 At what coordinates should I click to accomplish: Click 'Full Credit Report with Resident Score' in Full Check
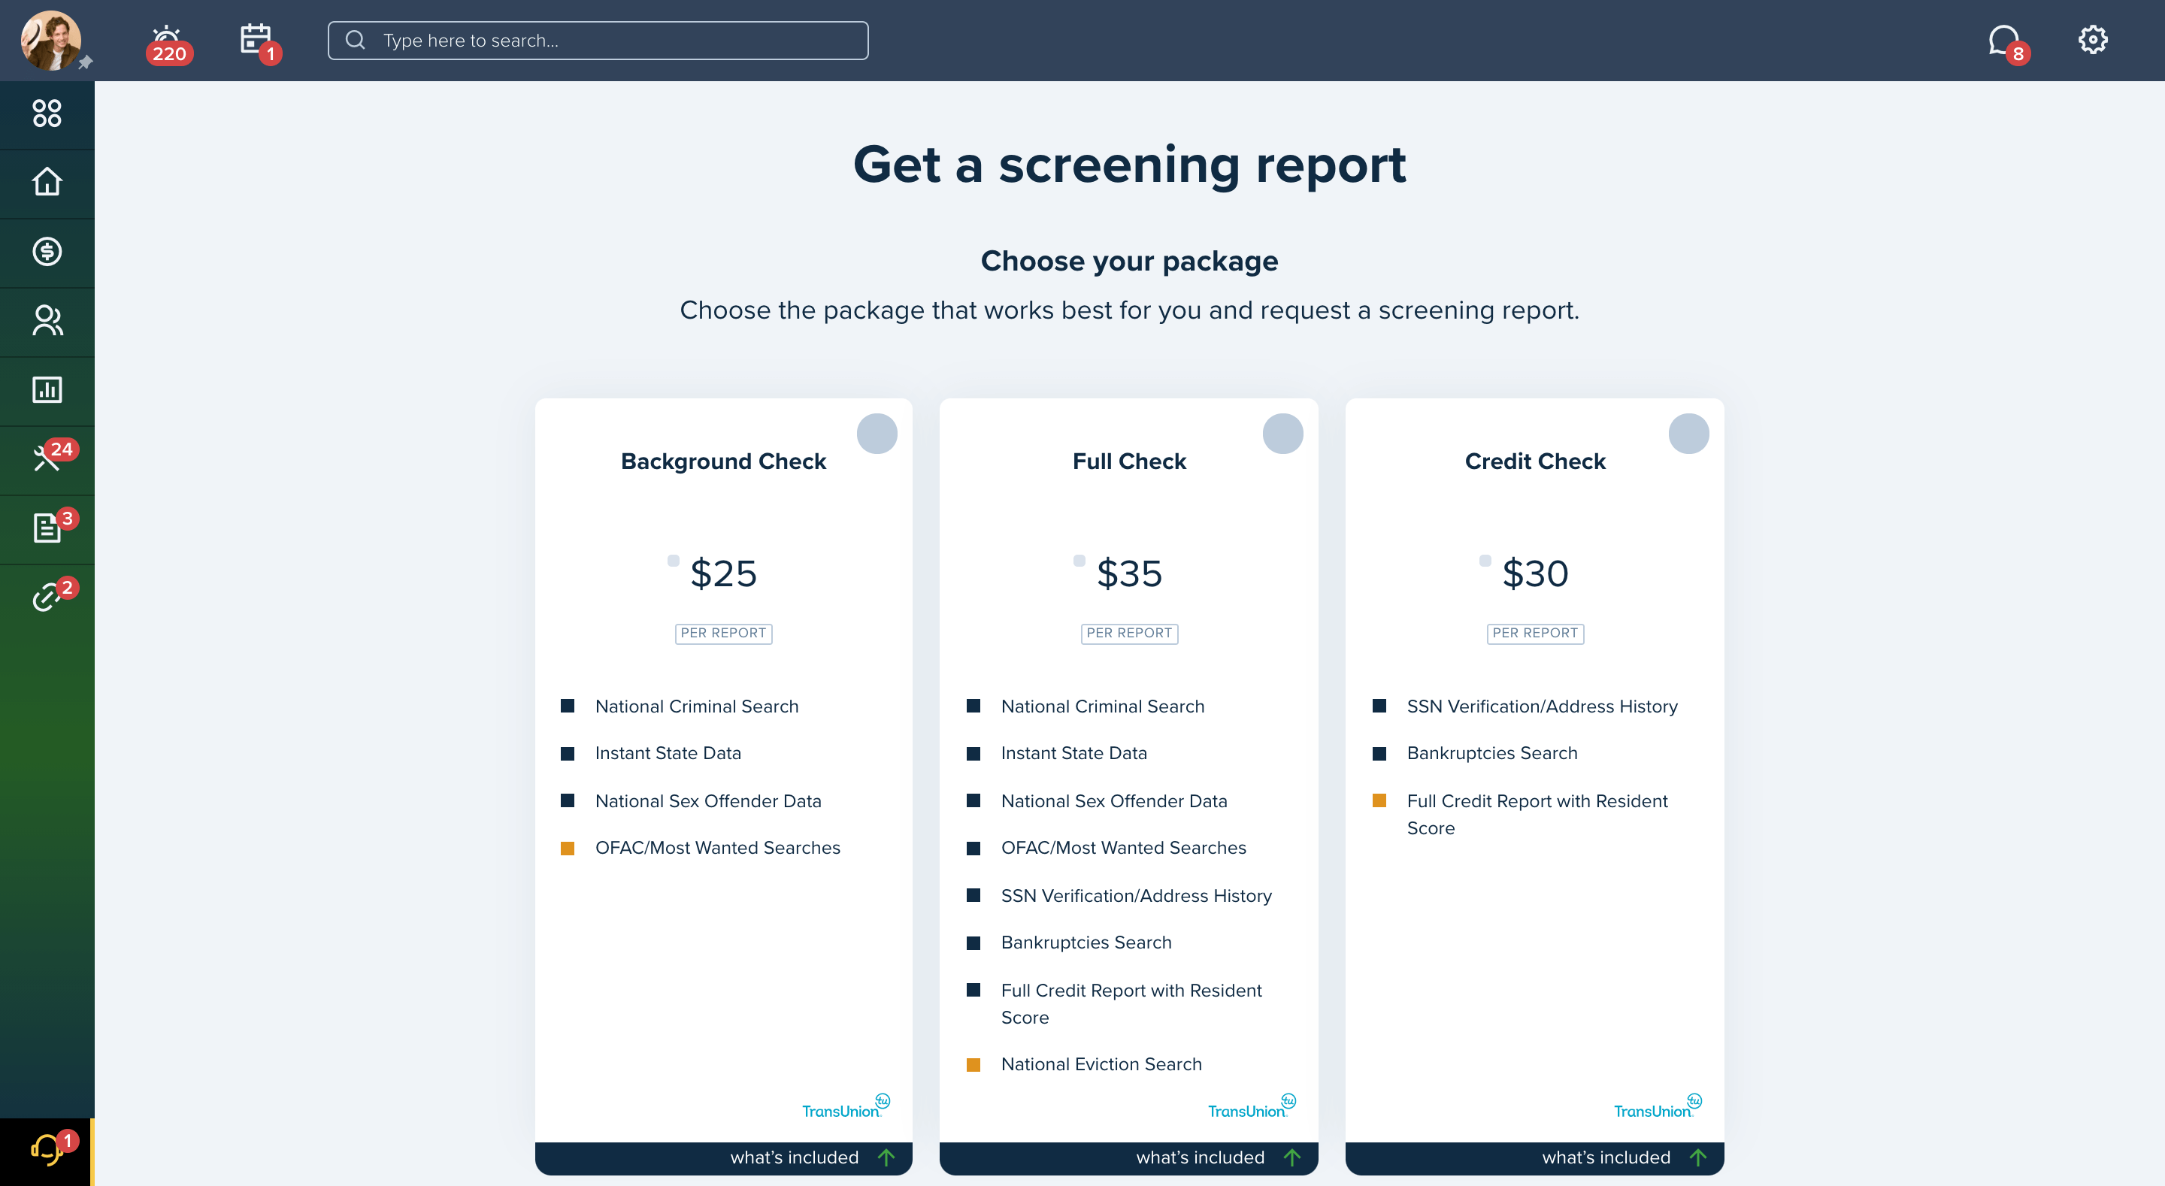click(1131, 1003)
